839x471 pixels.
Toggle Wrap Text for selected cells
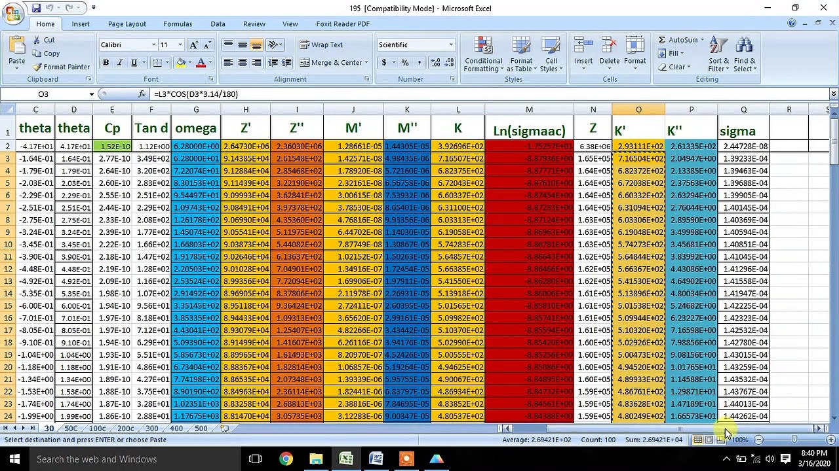(x=321, y=44)
